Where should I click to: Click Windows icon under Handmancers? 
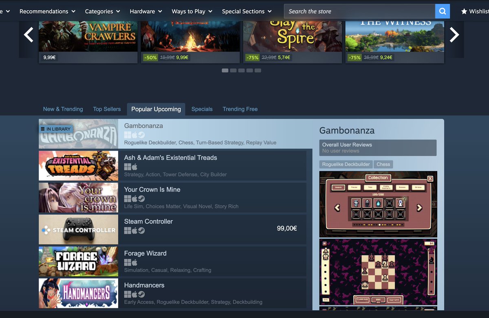[128, 294]
